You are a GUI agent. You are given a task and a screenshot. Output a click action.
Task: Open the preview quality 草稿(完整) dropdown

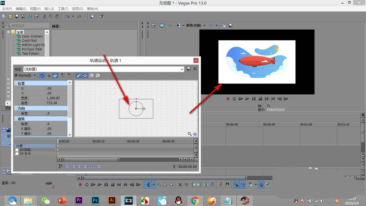point(205,26)
